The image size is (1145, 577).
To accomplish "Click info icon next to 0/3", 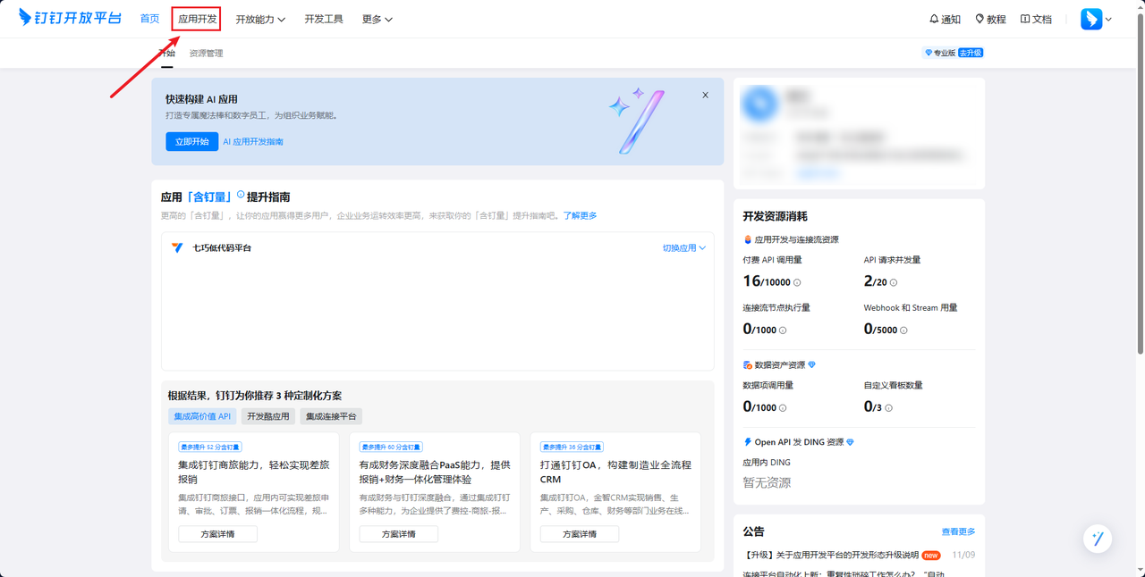I will click(888, 408).
